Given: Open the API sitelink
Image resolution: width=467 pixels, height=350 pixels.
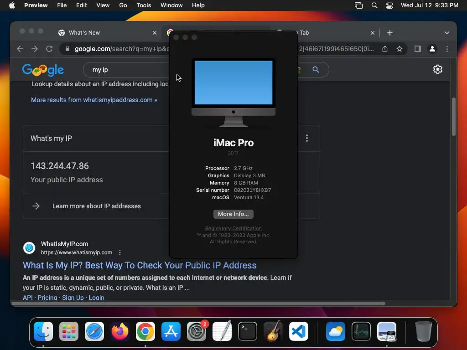Looking at the screenshot, I should (28, 298).
